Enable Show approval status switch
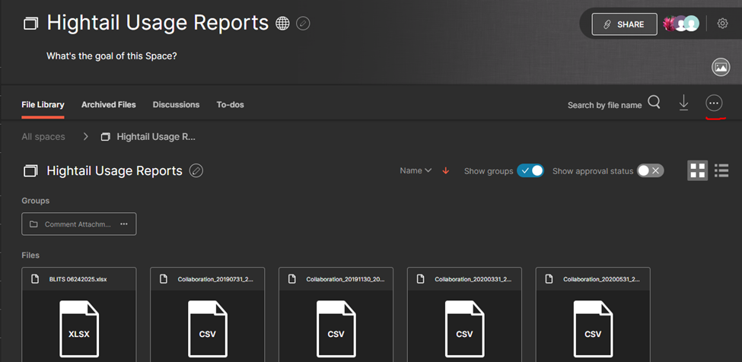The image size is (742, 362). (651, 170)
